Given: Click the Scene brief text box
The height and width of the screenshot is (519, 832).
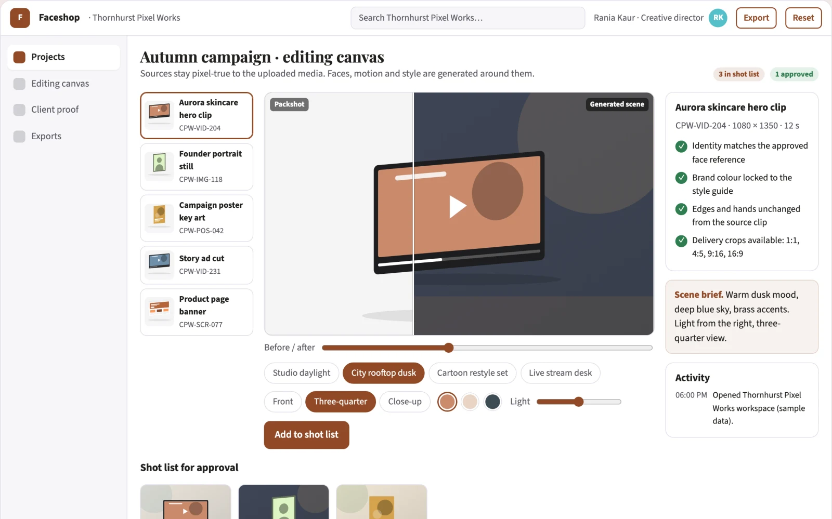Looking at the screenshot, I should point(742,317).
